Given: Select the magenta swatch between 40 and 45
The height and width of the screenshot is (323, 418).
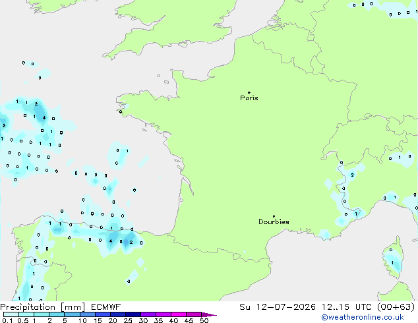Looking at the screenshot, I should (x=179, y=314).
